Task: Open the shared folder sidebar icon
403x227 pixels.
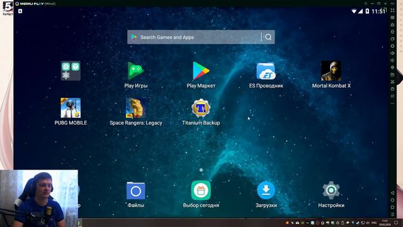Action: point(392,74)
